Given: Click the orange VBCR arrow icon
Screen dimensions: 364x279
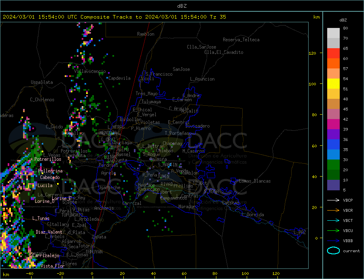Looking at the screenshot, I should point(333,211).
